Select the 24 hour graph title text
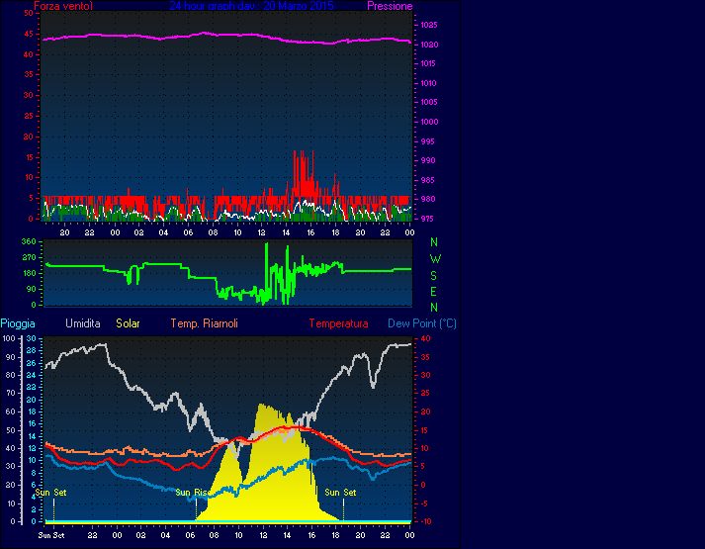This screenshot has width=705, height=549. point(251,6)
